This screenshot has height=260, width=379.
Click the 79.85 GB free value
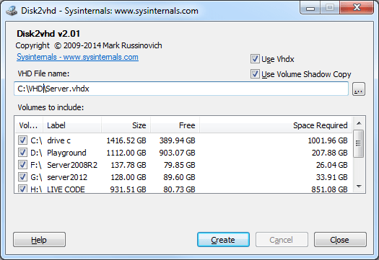coord(179,165)
